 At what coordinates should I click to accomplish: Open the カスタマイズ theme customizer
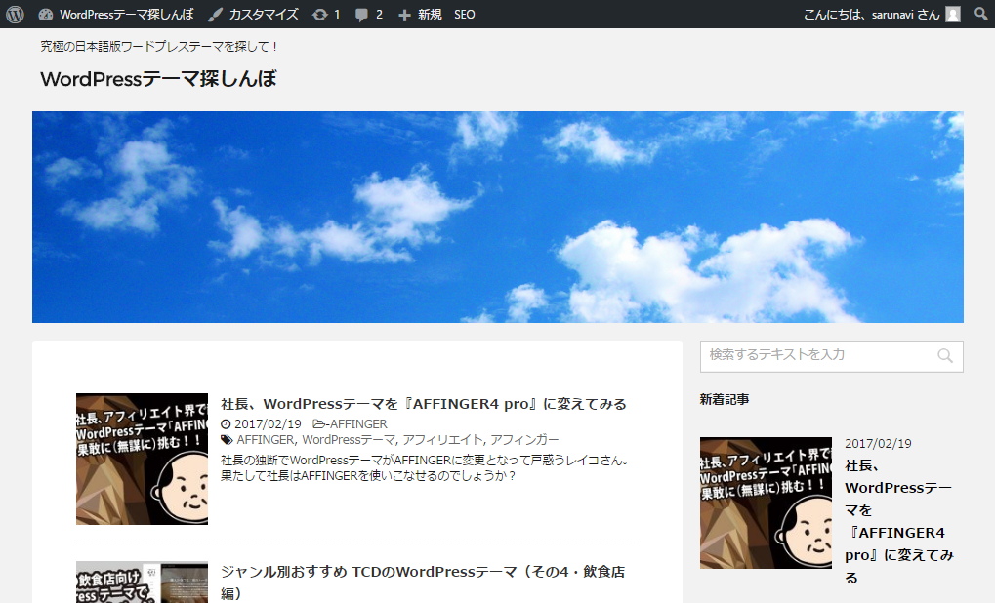[253, 15]
